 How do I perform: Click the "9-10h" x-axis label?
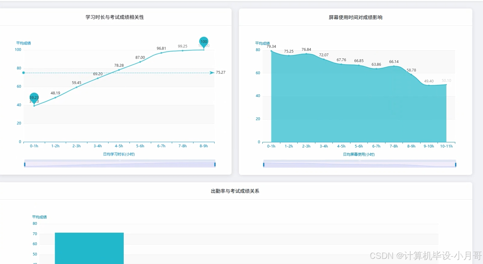click(x=429, y=146)
